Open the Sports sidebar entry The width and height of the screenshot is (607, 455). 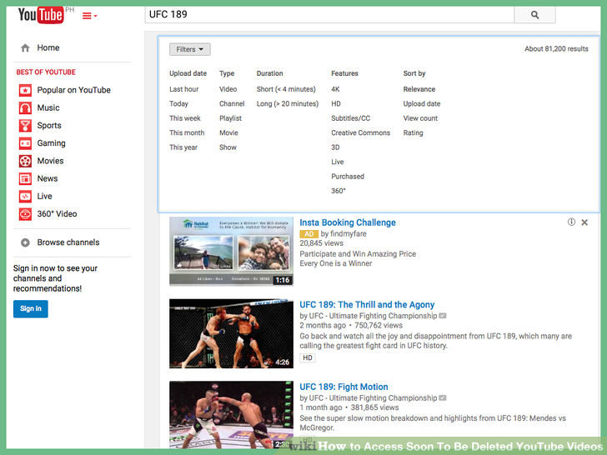49,126
